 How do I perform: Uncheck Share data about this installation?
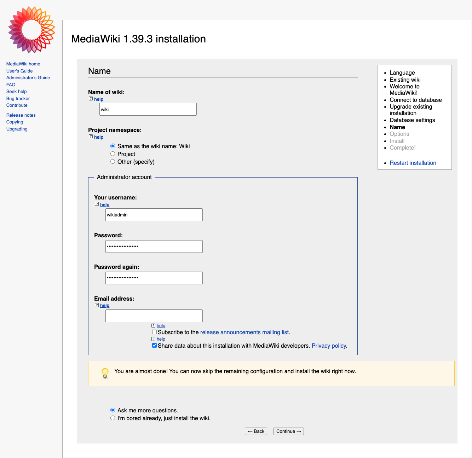point(155,346)
